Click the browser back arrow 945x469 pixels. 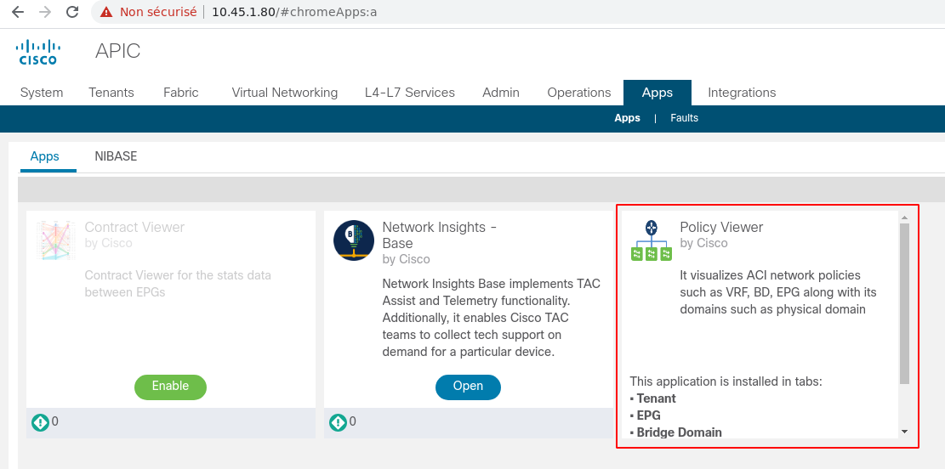click(18, 11)
